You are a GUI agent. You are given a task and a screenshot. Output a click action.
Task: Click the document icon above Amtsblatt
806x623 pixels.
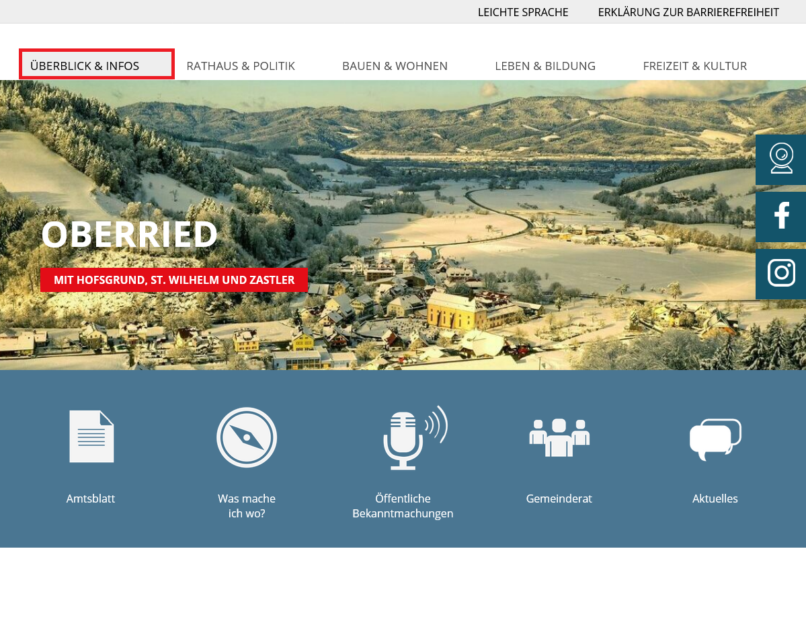tap(91, 437)
